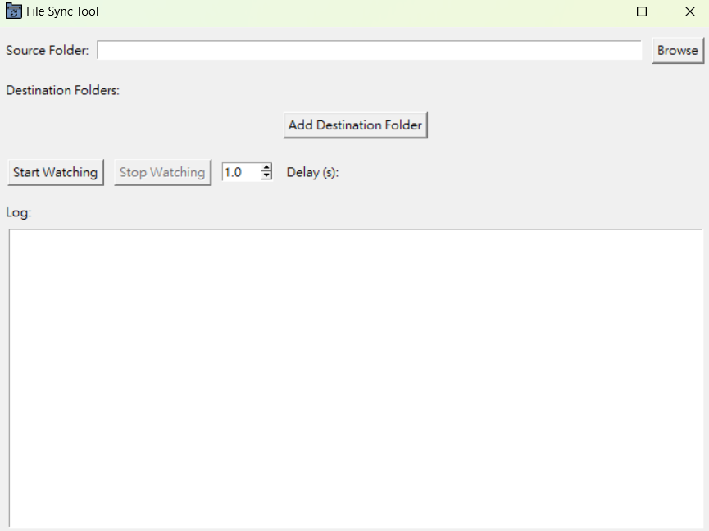Increase delay with the up arrow

tap(266, 168)
